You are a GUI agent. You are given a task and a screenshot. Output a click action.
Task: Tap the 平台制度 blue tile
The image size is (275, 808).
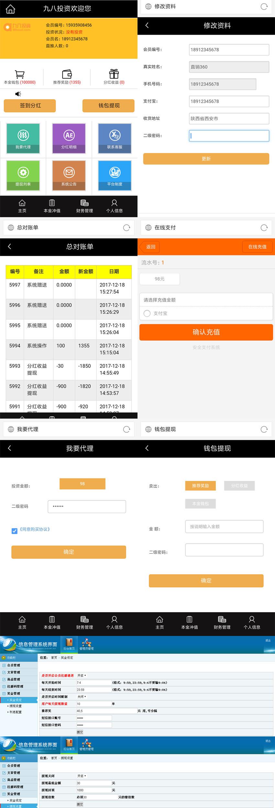[115, 175]
